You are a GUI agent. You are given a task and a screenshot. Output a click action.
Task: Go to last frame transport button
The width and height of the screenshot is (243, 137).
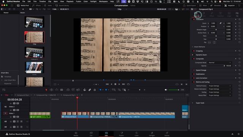point(123,84)
